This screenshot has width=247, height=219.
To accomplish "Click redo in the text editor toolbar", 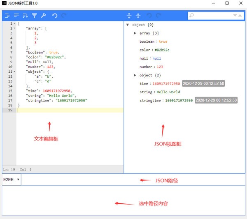I will [63, 16].
